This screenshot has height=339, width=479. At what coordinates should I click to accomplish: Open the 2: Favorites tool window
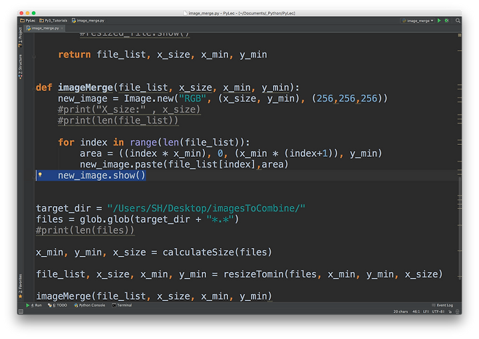[21, 286]
